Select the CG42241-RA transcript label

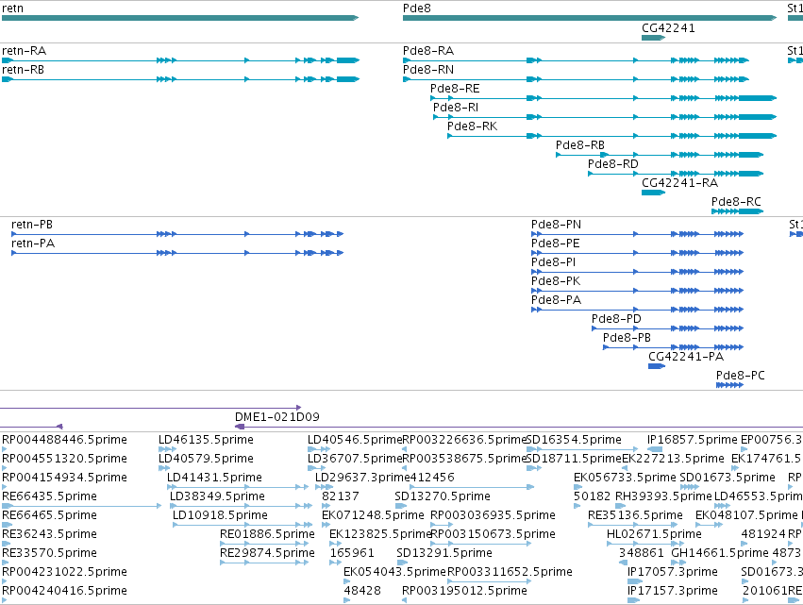pyautogui.click(x=679, y=183)
